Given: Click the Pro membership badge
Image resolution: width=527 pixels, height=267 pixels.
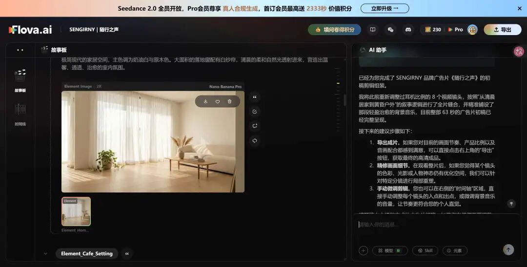Looking at the screenshot, I should (x=455, y=30).
